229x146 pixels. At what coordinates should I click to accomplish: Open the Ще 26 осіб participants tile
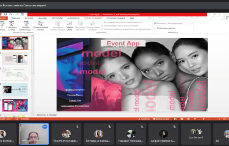(x=196, y=134)
